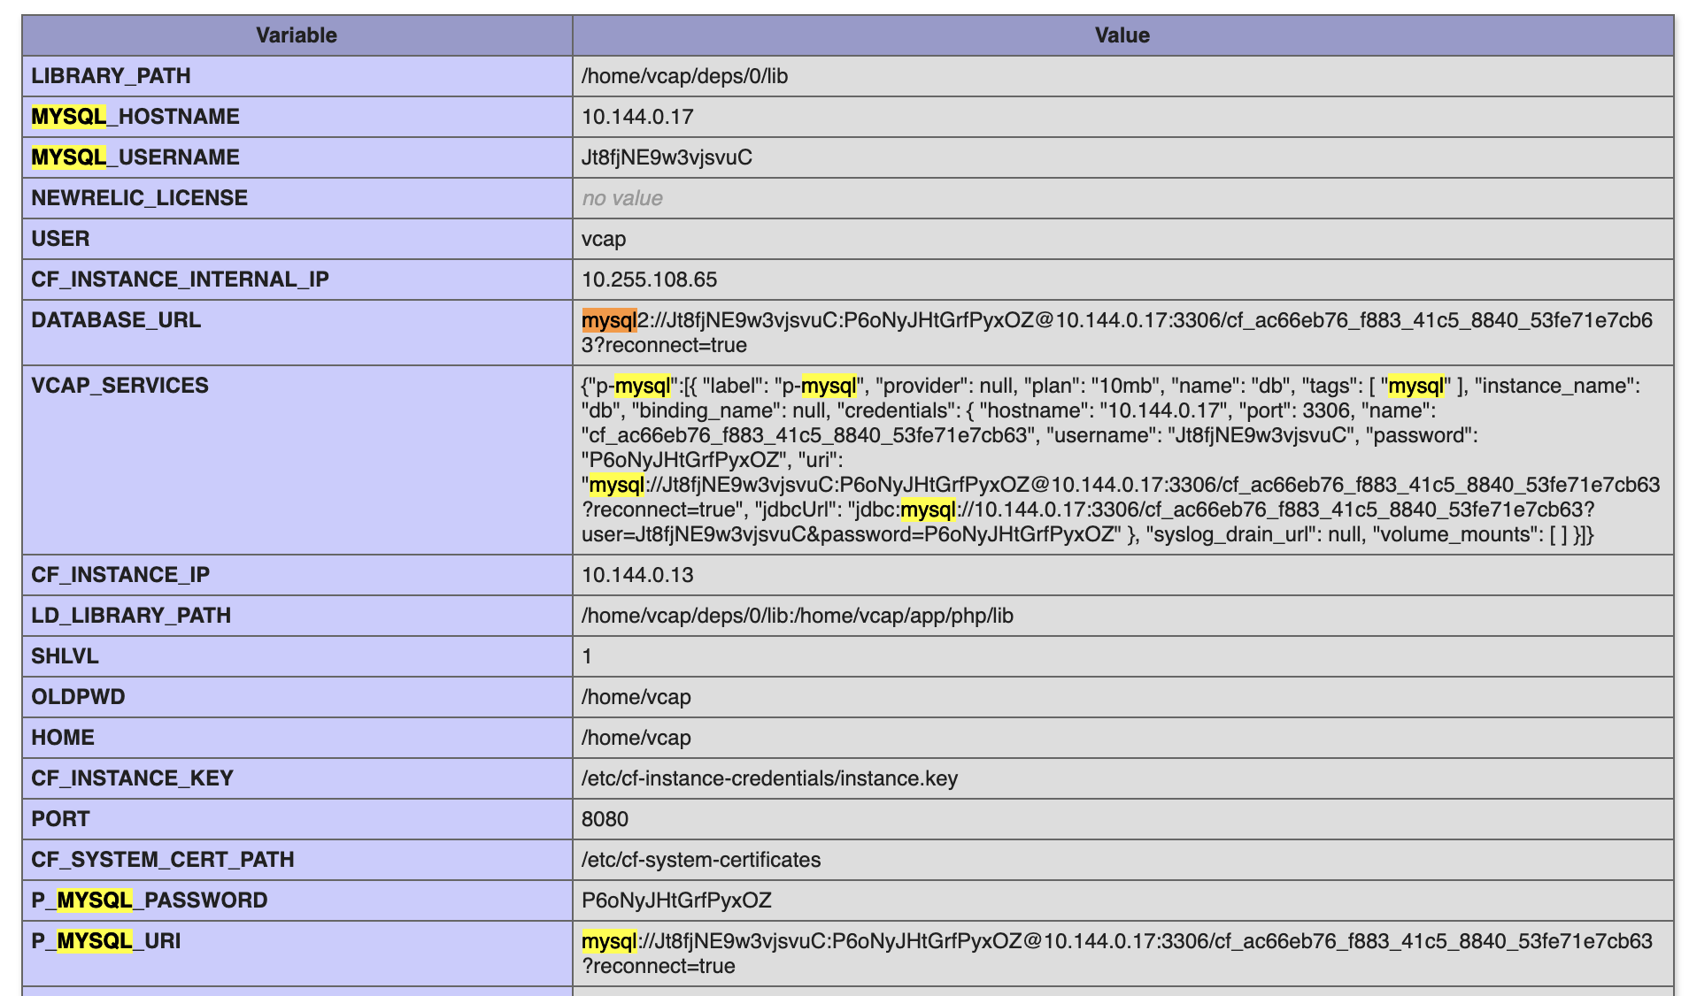Image resolution: width=1689 pixels, height=996 pixels.
Task: Select the P_MYSQL_PASSWORD variable name
Action: point(150,900)
